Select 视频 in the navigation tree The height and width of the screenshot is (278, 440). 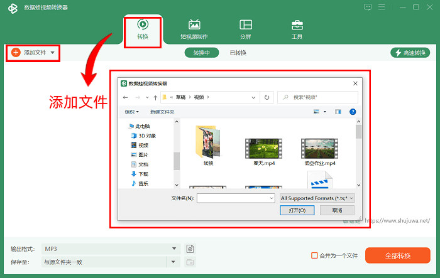click(x=140, y=145)
